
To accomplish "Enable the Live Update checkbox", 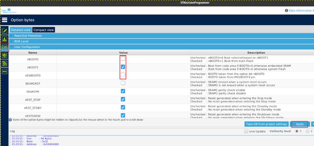I will pyautogui.click(x=246, y=131).
